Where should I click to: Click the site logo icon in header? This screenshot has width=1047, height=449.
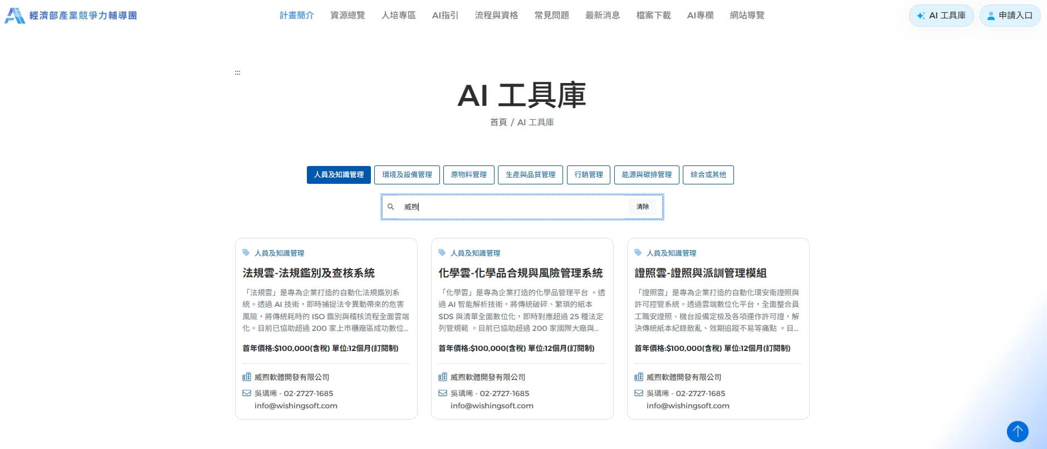pos(14,16)
